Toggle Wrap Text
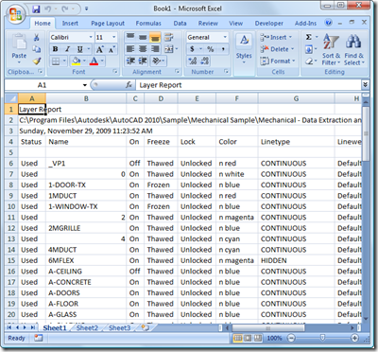 [x=169, y=37]
